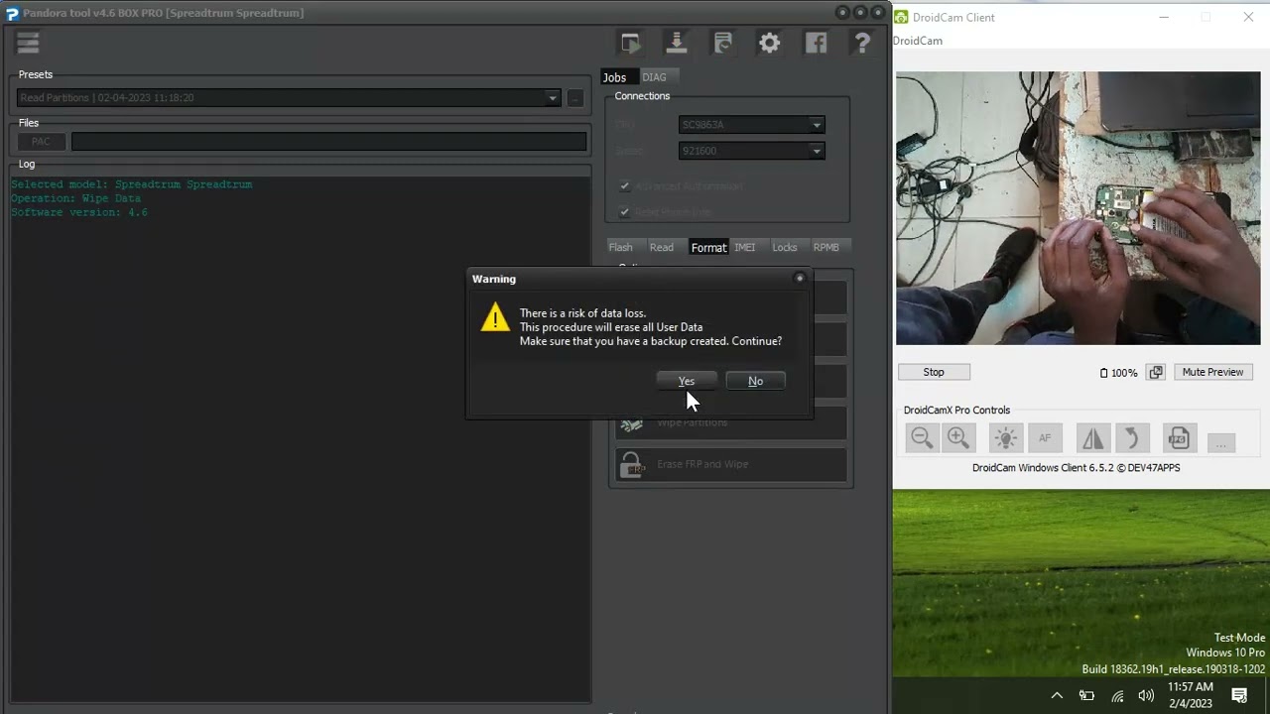
Task: Select the Format tab
Action: pyautogui.click(x=708, y=247)
